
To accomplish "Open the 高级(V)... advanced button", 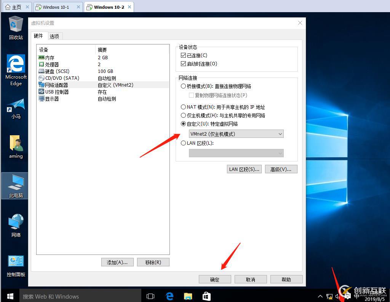I will pos(281,169).
